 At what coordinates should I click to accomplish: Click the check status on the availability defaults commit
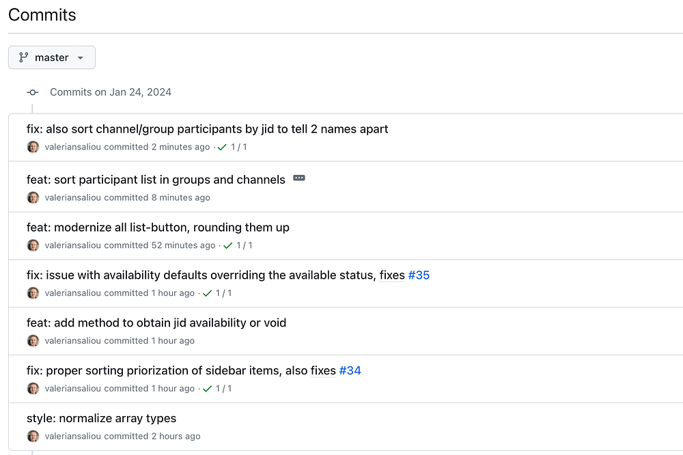click(207, 293)
